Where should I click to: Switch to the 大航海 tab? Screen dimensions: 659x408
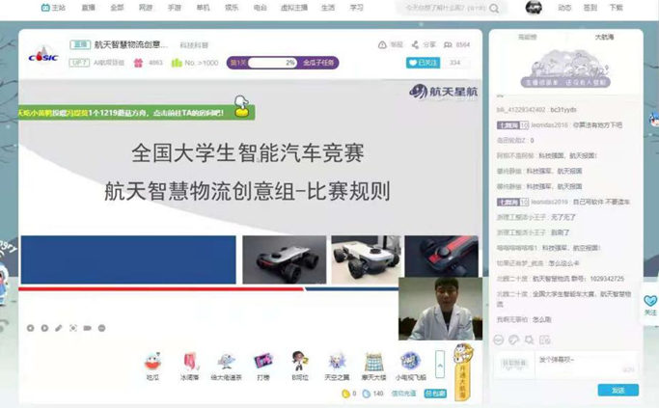tap(604, 37)
